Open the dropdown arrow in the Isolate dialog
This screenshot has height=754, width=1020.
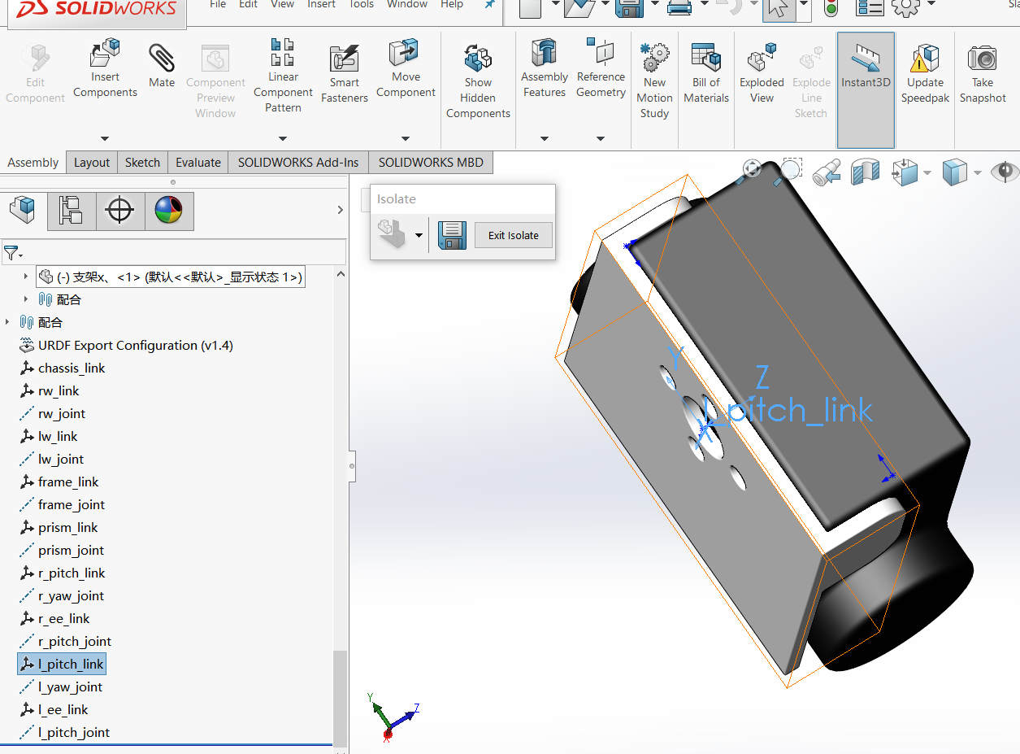click(x=419, y=235)
